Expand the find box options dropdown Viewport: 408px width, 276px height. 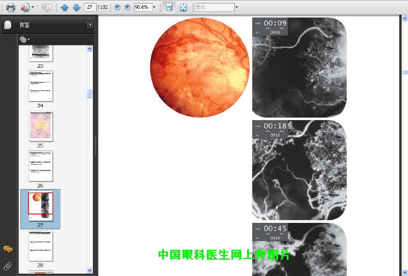click(237, 8)
